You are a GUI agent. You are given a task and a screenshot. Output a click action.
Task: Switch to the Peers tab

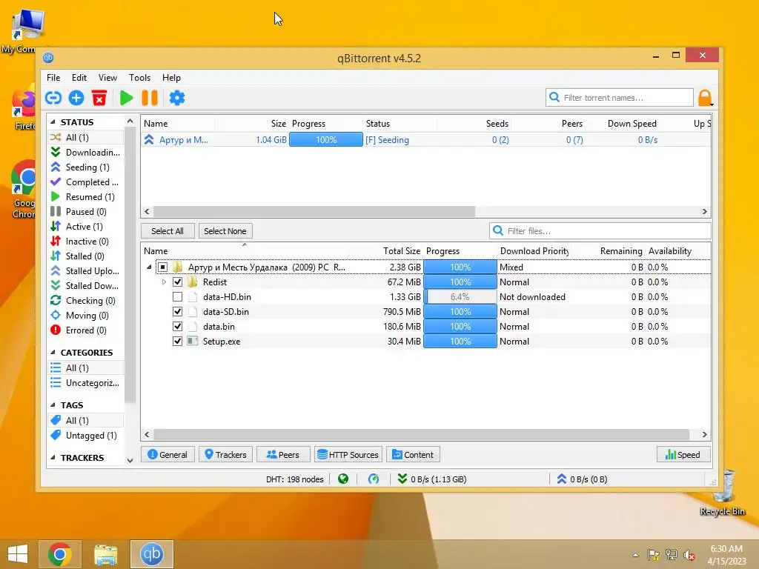(283, 455)
